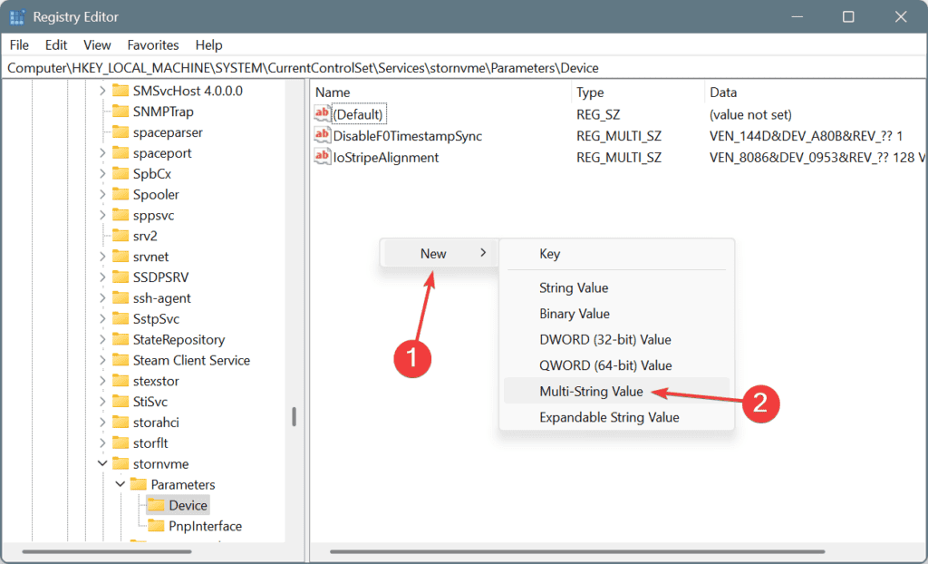The width and height of the screenshot is (928, 564).
Task: Select the srv2 key
Action: [145, 236]
